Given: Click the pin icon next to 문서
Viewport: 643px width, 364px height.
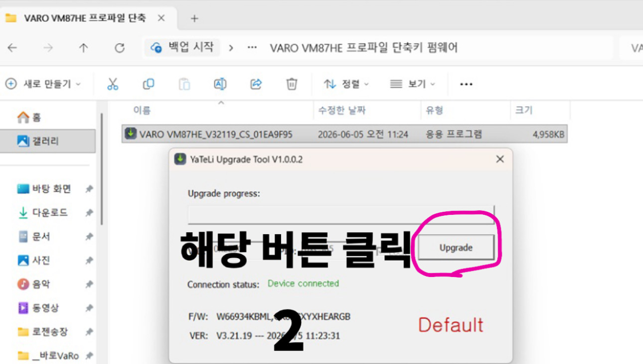Looking at the screenshot, I should tap(89, 237).
